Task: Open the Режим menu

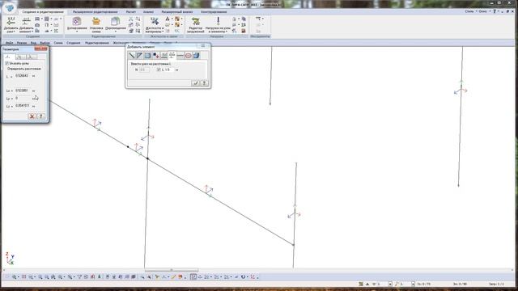Action: [x=22, y=43]
